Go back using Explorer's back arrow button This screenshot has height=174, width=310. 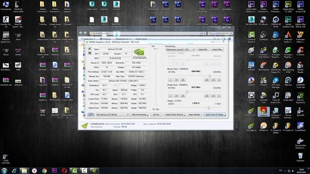click(81, 33)
